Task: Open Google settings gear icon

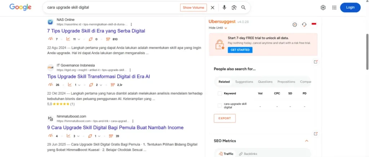Action: (323, 8)
